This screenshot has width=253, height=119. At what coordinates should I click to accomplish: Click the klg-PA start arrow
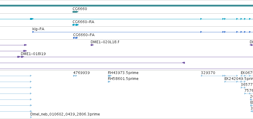(33, 32)
